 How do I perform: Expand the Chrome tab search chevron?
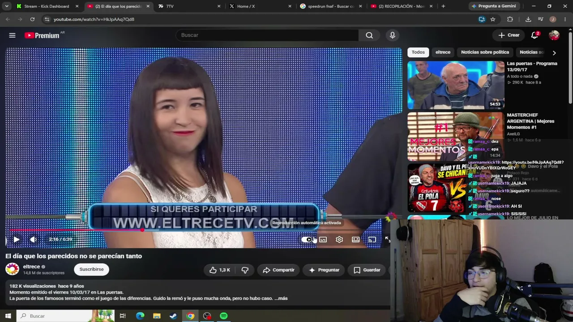7,6
